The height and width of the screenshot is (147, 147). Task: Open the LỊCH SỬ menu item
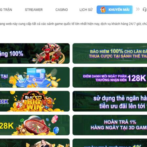tap(86, 10)
